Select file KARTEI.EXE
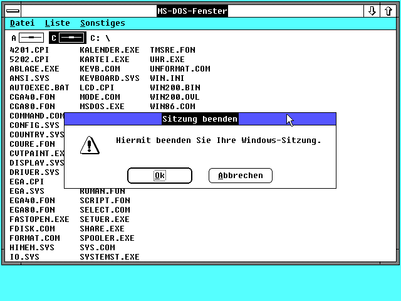This screenshot has height=301, width=401. 105,60
